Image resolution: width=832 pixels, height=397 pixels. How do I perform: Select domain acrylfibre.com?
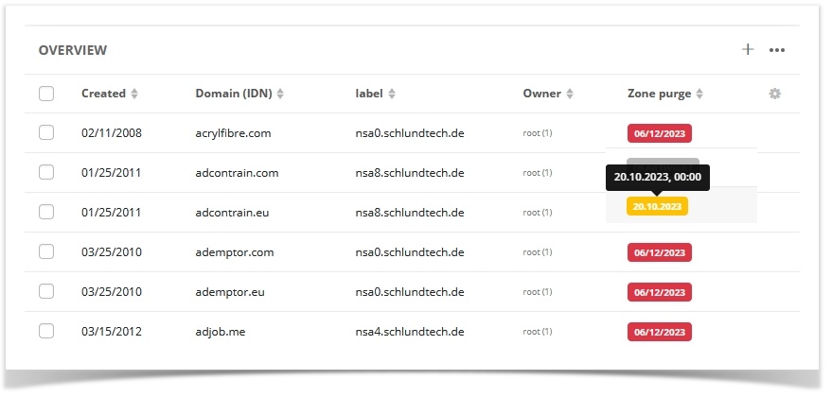(233, 133)
